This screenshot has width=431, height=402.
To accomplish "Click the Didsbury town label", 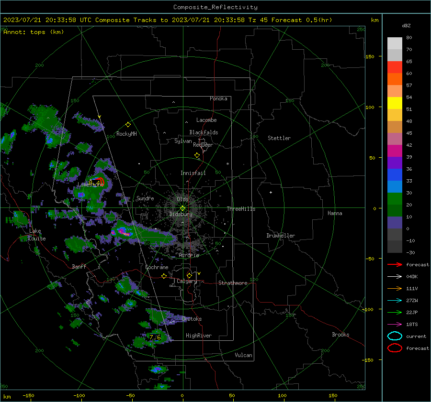I will (x=181, y=214).
